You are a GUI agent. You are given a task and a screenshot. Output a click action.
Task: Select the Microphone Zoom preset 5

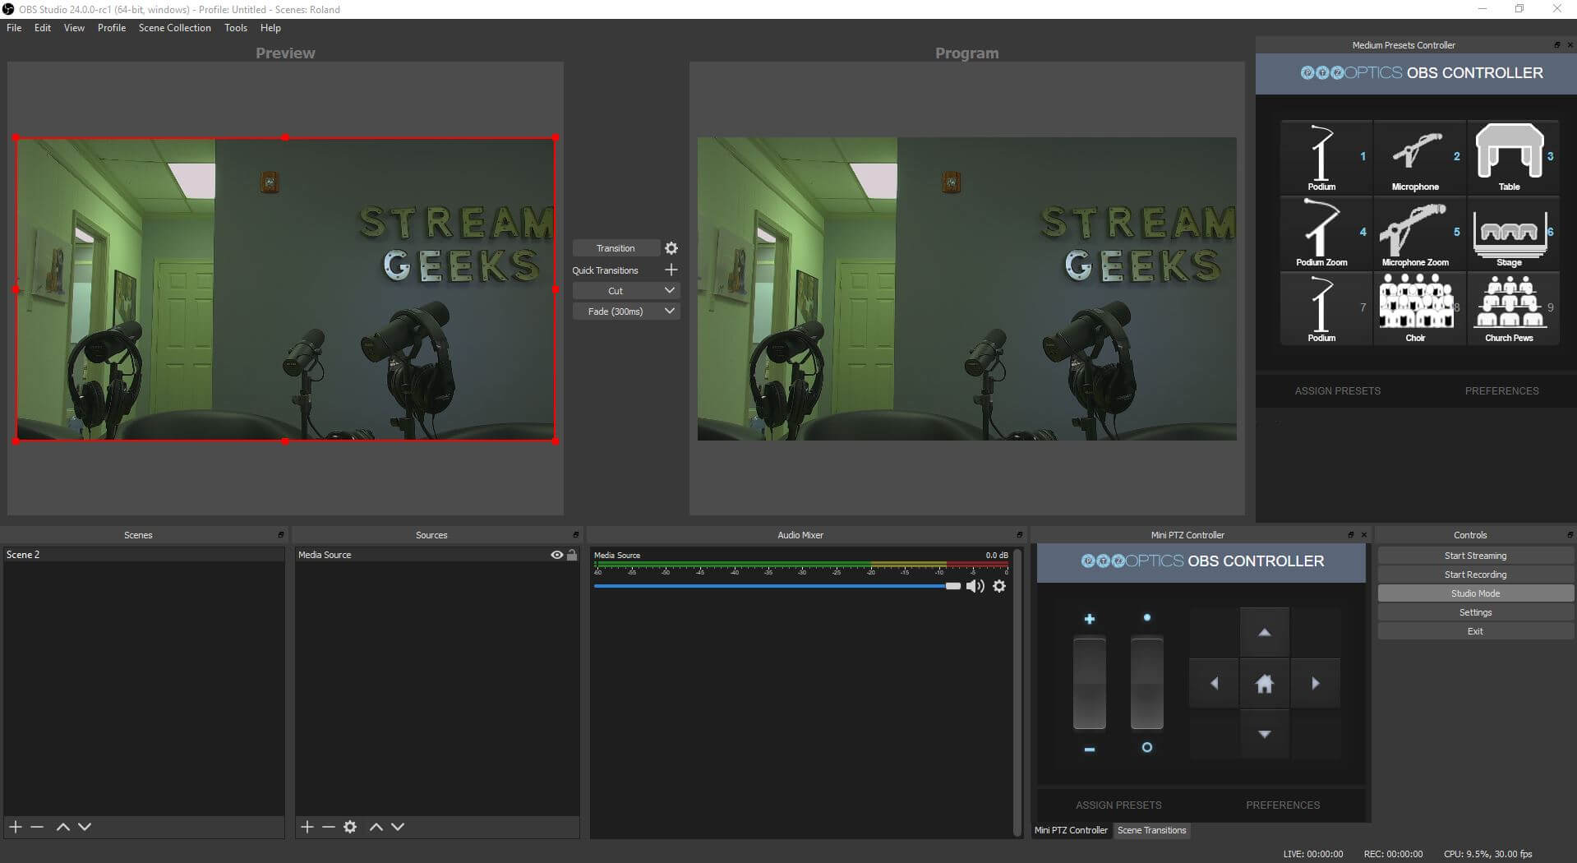pos(1419,233)
